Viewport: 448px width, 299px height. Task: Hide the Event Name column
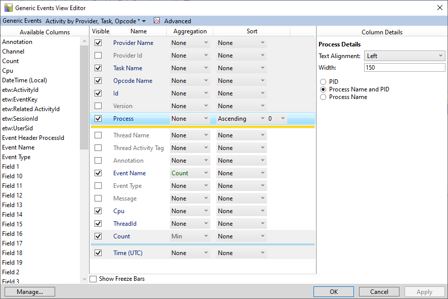[99, 173]
